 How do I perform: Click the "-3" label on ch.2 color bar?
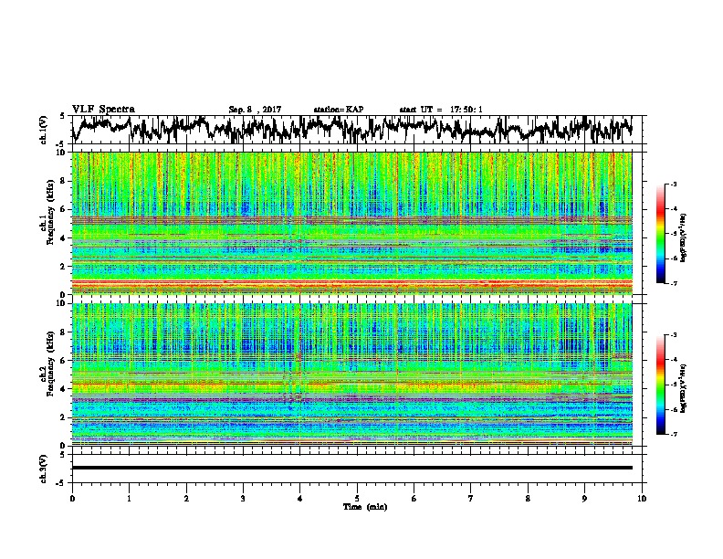pos(673,335)
